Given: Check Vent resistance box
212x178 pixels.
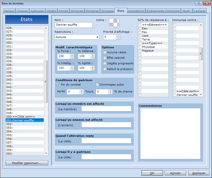Looking at the screenshot, I should pos(140,36).
